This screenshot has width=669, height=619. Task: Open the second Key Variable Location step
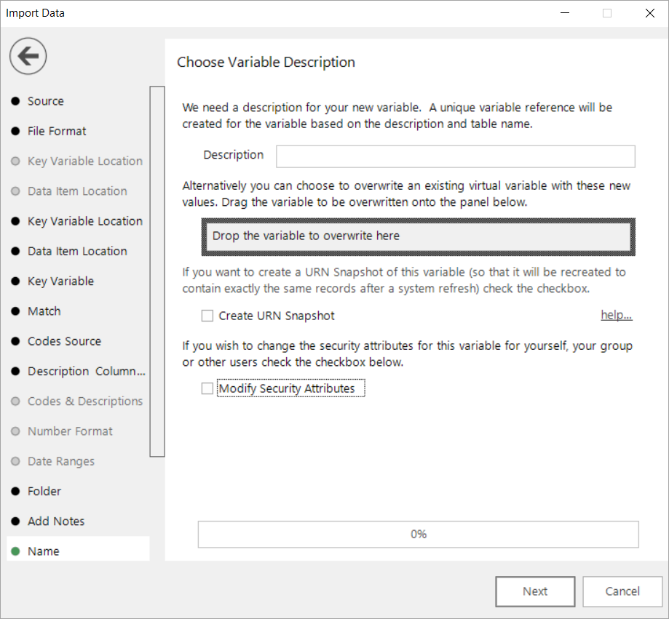point(85,221)
